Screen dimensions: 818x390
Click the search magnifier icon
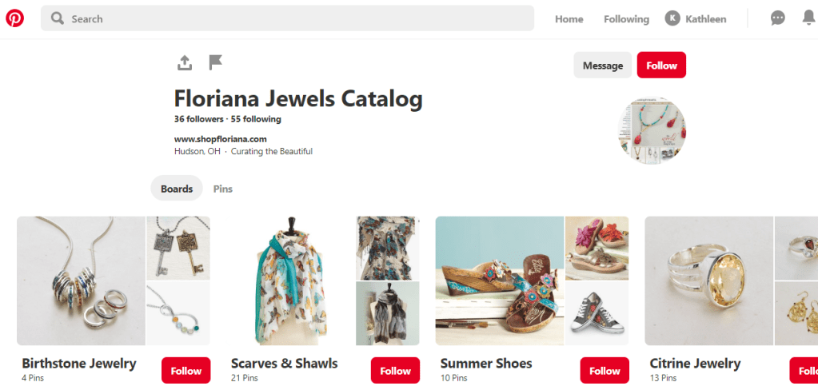coord(57,18)
